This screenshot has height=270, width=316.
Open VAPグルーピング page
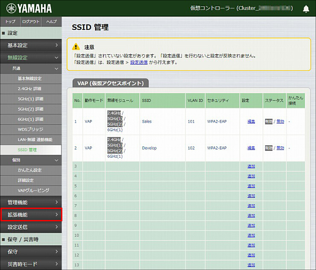coord(31,191)
